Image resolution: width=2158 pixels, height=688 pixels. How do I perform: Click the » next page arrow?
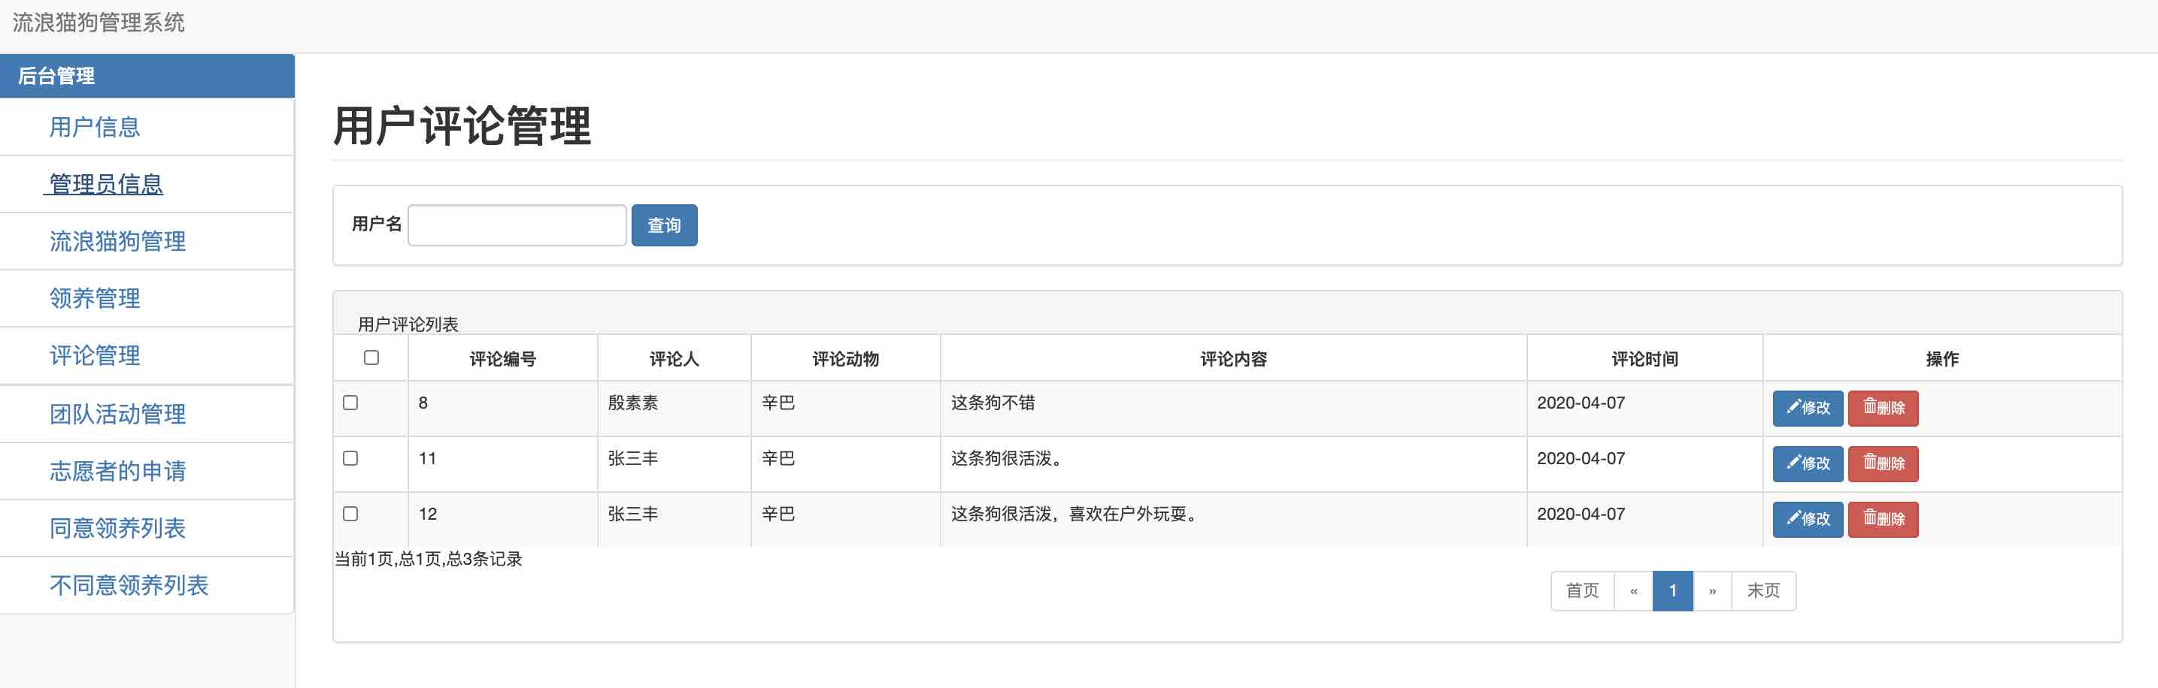pos(1712,591)
